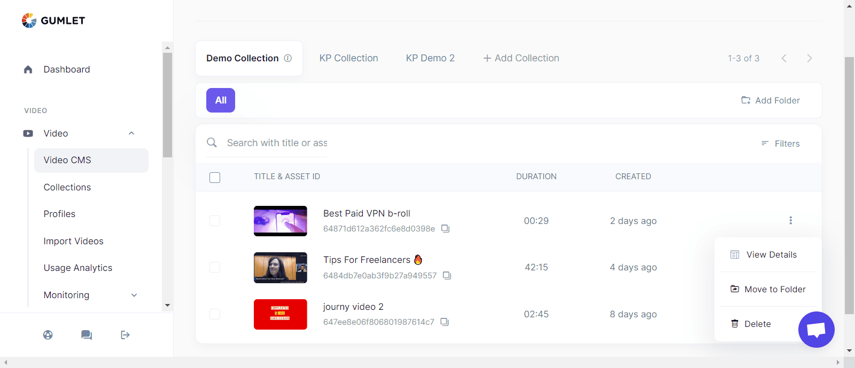This screenshot has height=368, width=855.
Task: Open the chat support bubble
Action: coord(816,330)
